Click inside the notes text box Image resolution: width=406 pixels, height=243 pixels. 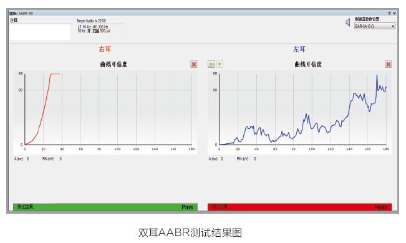coord(40,32)
